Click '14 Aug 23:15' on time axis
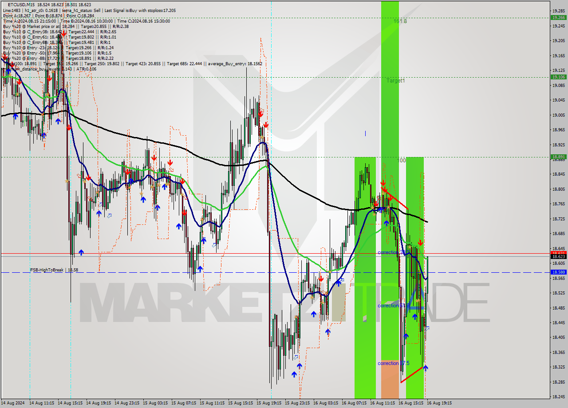This screenshot has height=408, width=568. [x=127, y=403]
